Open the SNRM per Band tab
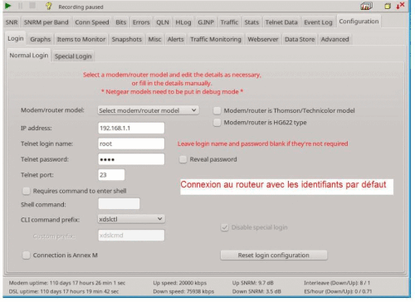 [x=46, y=22]
